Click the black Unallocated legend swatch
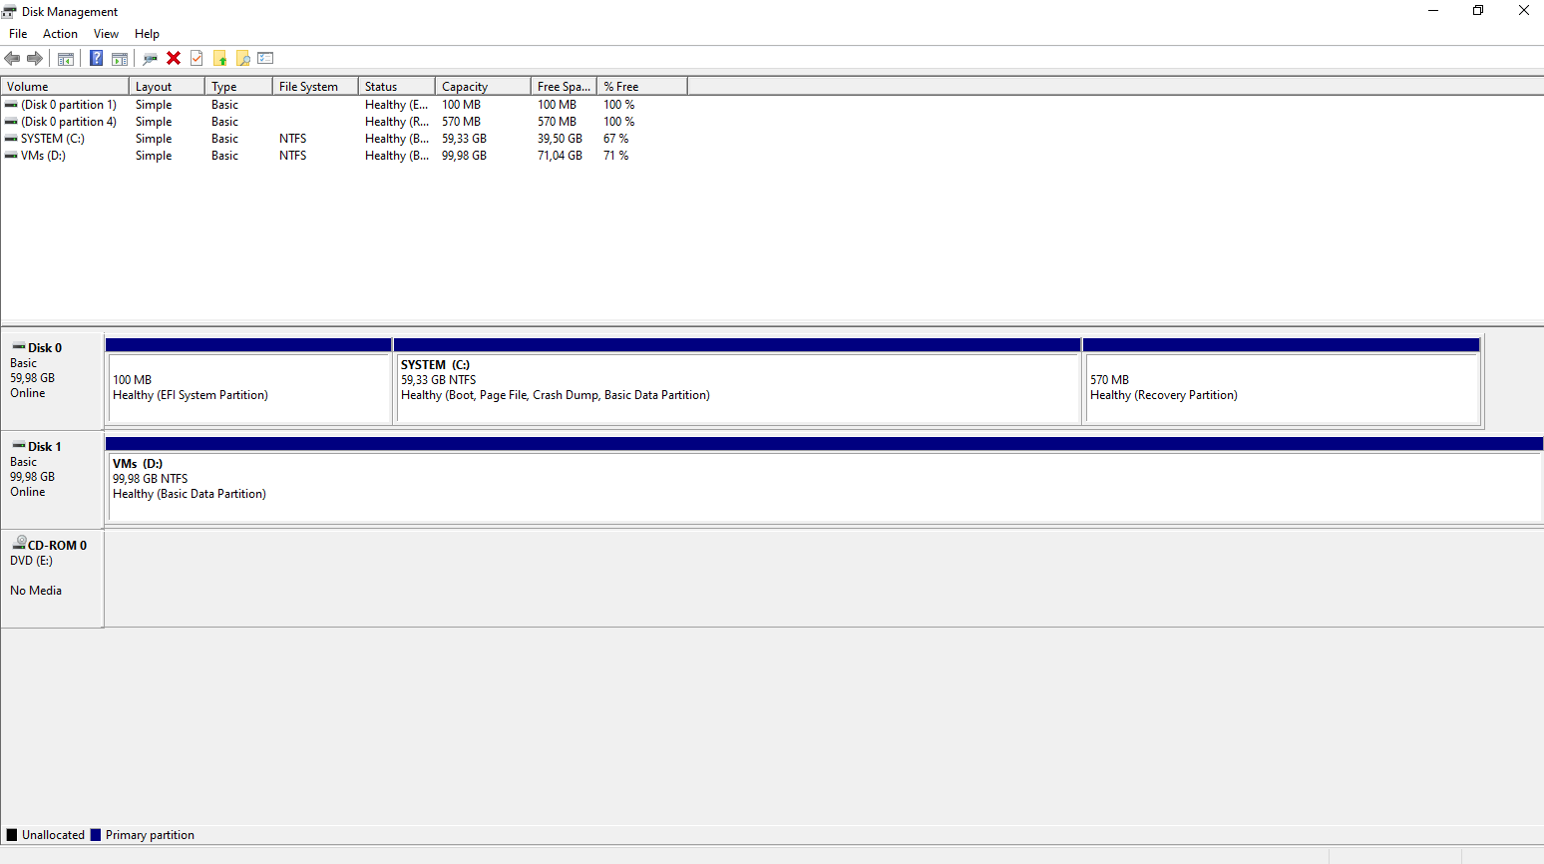 click(x=12, y=835)
